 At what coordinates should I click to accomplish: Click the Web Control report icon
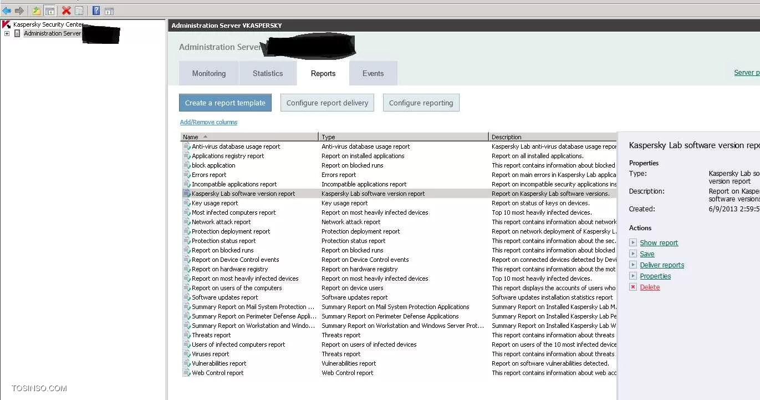(187, 373)
